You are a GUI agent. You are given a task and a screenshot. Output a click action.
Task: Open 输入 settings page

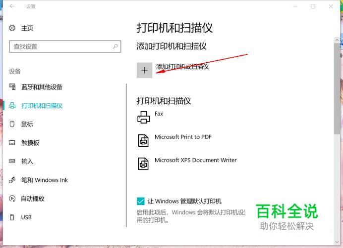pyautogui.click(x=27, y=162)
